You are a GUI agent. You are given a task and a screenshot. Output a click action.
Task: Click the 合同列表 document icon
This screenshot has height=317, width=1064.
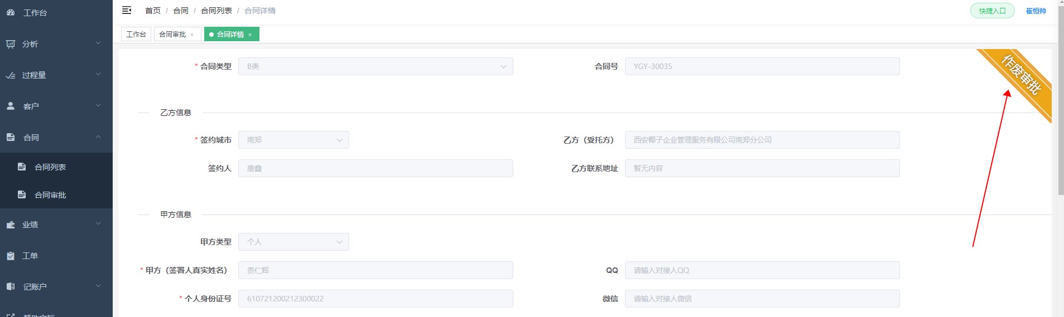22,167
